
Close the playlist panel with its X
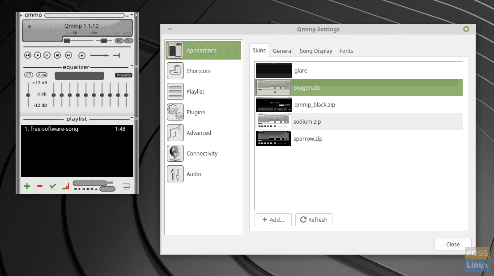point(136,119)
